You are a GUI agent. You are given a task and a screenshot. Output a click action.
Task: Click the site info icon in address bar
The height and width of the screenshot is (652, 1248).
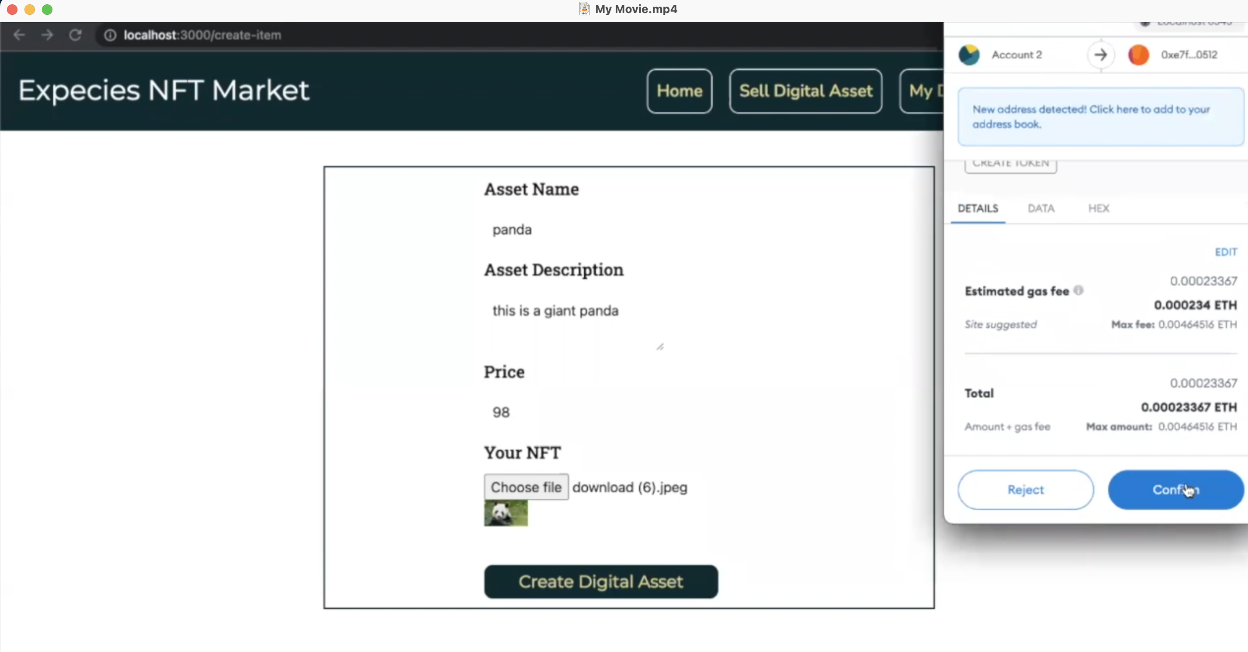[110, 35]
